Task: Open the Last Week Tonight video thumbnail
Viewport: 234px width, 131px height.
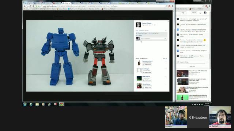Action: (x=182, y=82)
